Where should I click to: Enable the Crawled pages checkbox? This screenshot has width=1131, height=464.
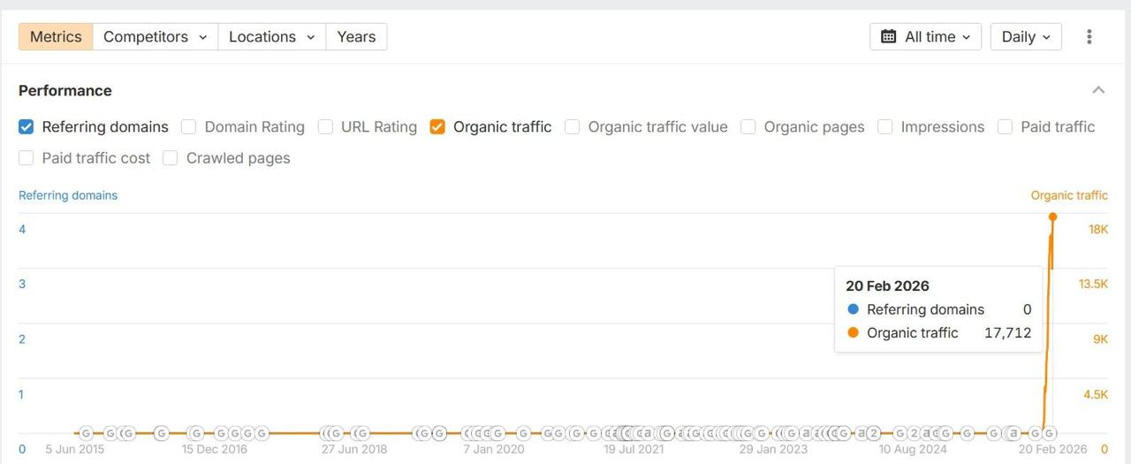pyautogui.click(x=171, y=158)
